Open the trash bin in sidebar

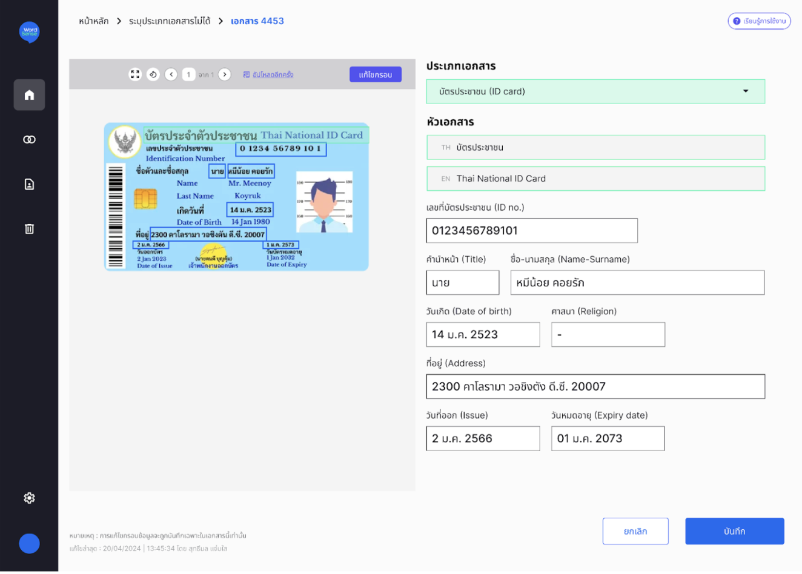point(29,229)
